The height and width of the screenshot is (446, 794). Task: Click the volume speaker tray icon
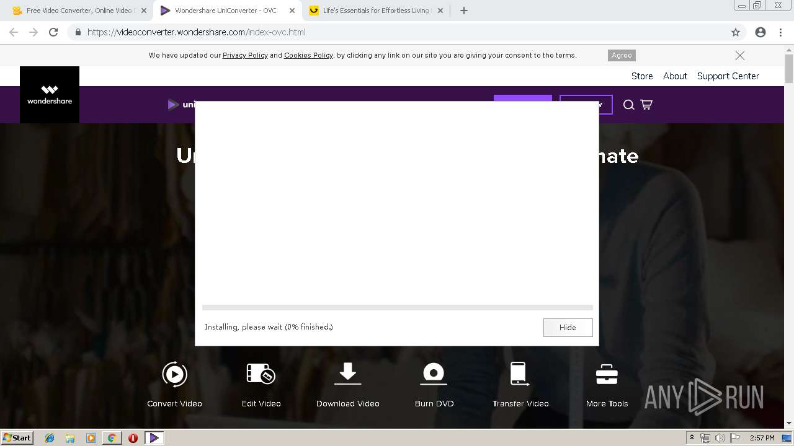click(720, 438)
